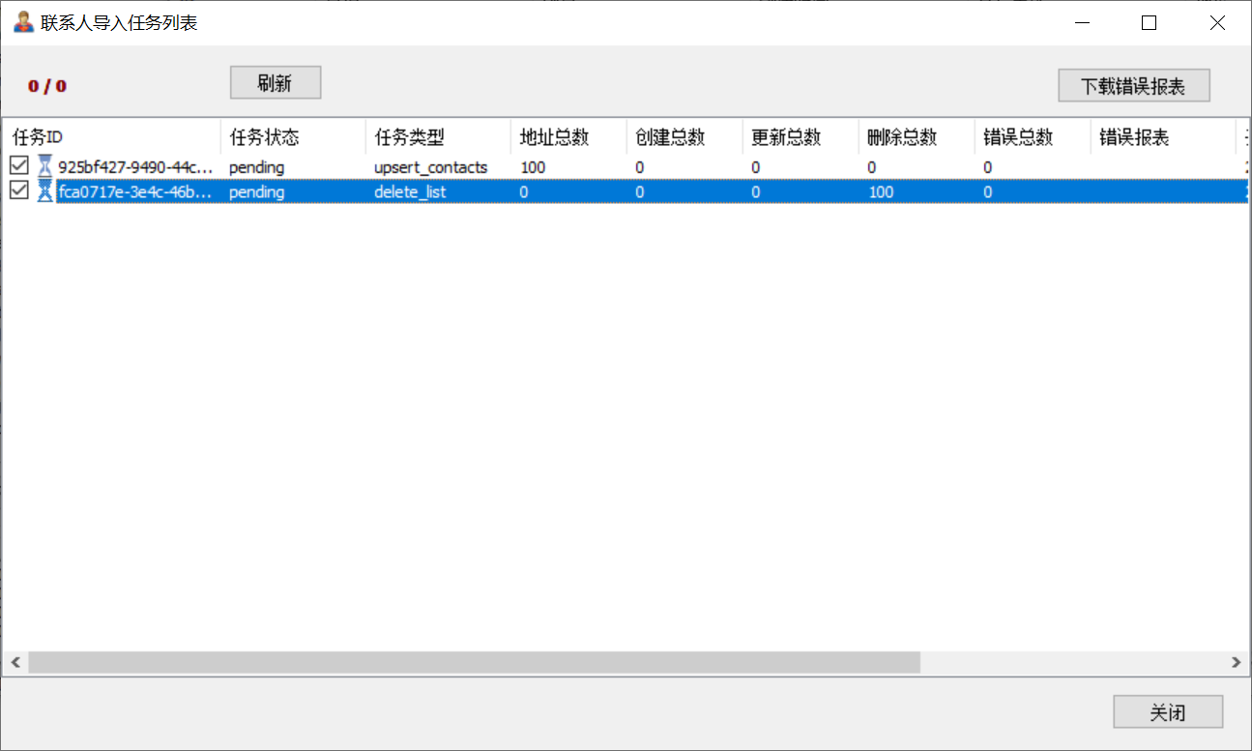This screenshot has width=1252, height=751.
Task: Click the 更新总数 column header
Action: [x=800, y=137]
